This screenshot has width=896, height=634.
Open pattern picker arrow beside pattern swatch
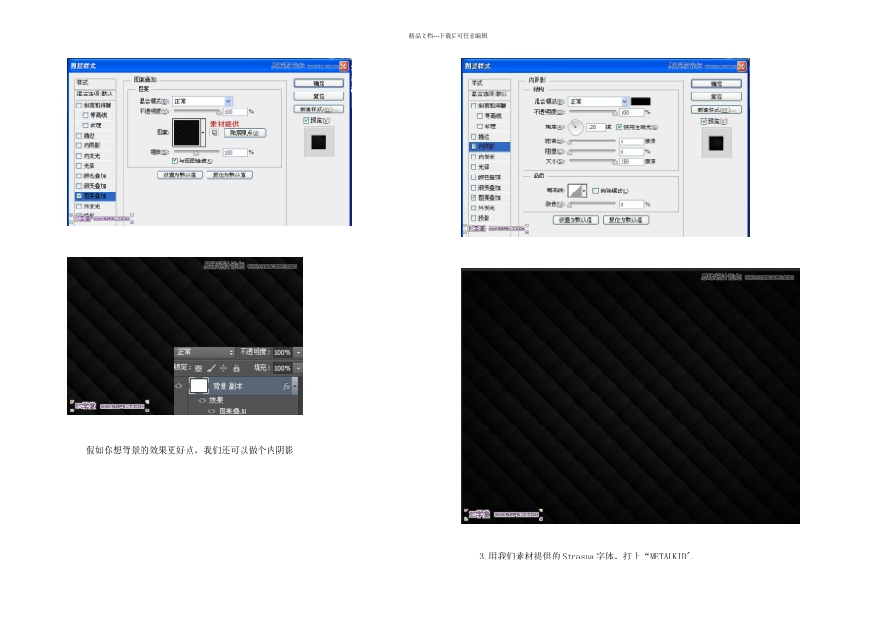(x=203, y=133)
